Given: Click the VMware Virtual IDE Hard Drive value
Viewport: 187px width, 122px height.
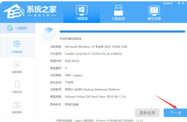Looking at the screenshot, I should pos(95,97).
